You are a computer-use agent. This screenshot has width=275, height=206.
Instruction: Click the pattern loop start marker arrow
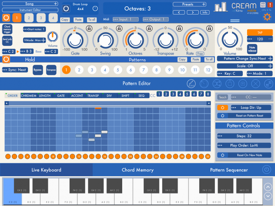click(x=7, y=103)
